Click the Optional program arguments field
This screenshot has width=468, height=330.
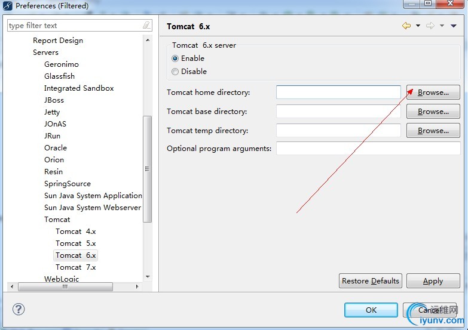pyautogui.click(x=368, y=149)
